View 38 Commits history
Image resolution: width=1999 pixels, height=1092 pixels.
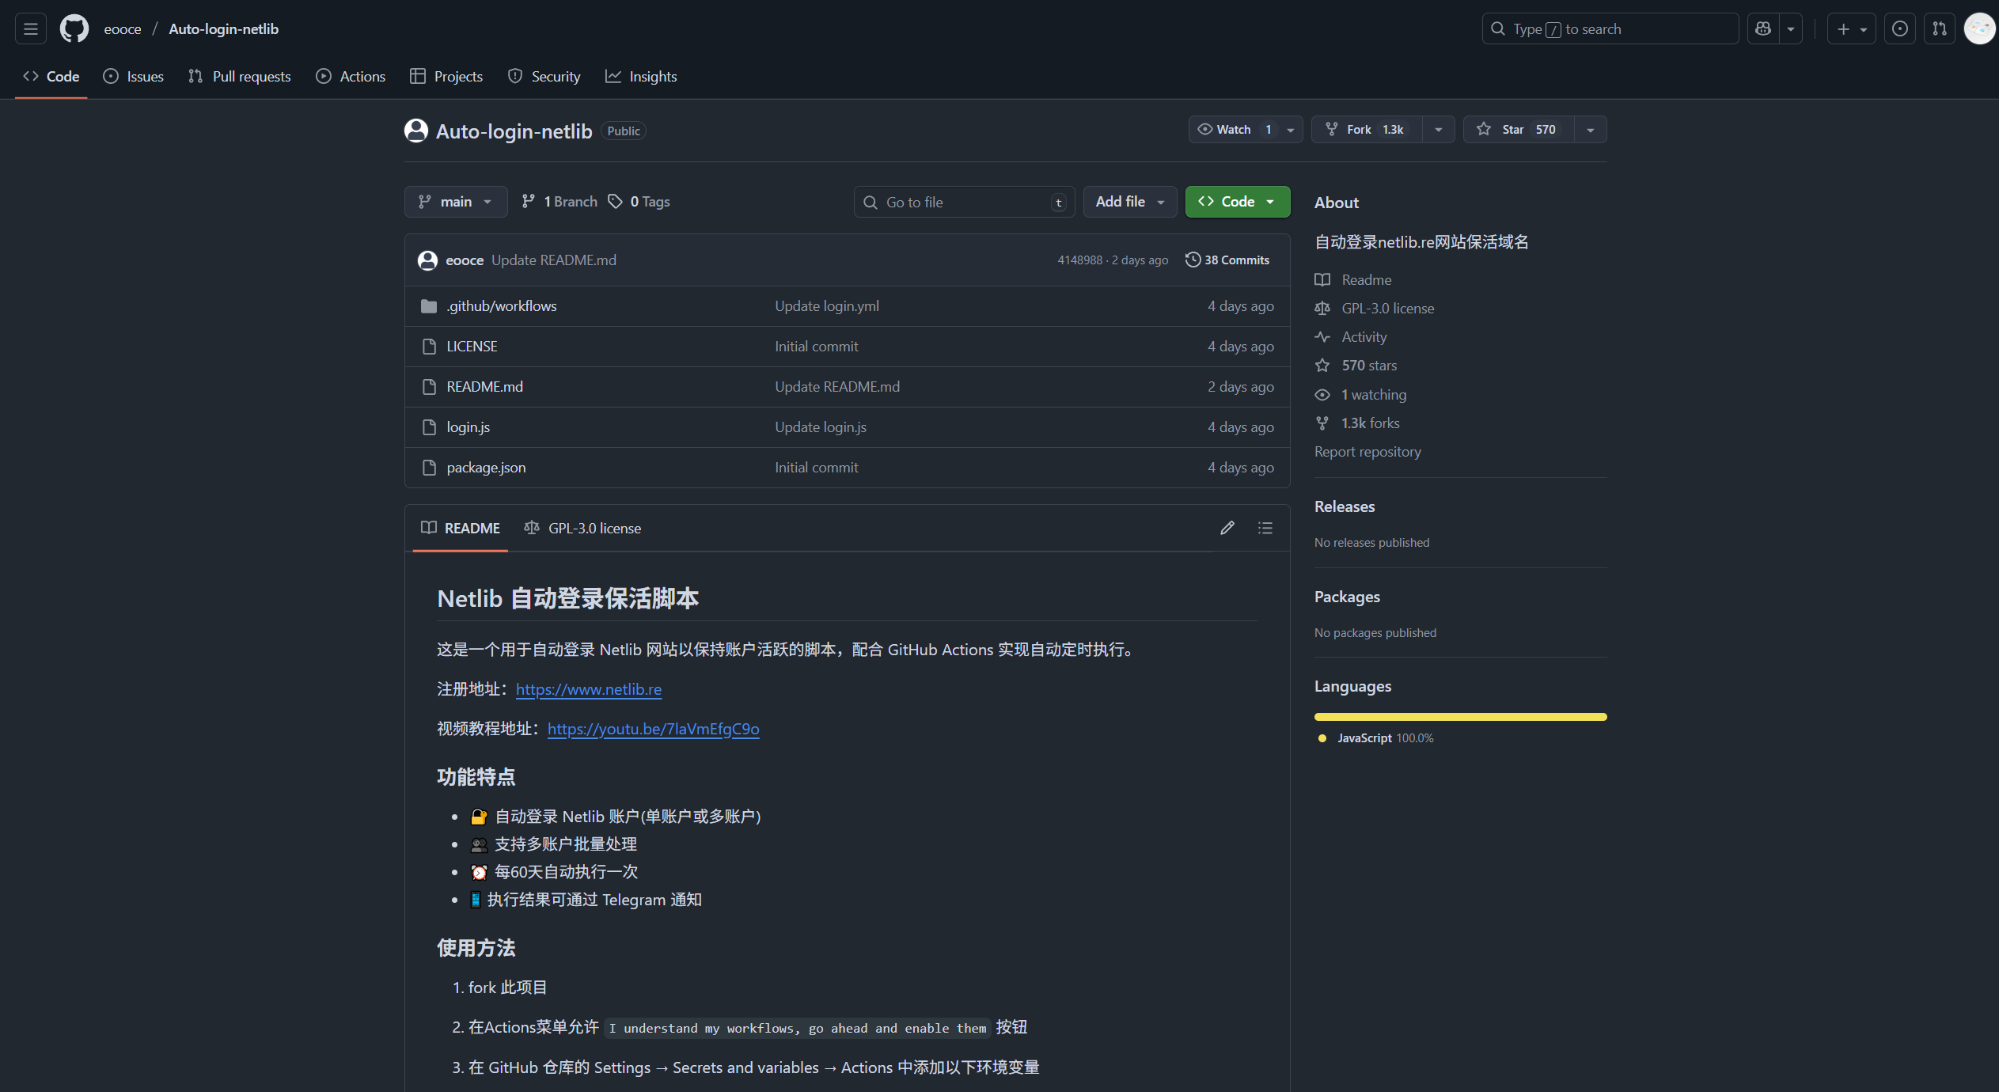click(1227, 260)
